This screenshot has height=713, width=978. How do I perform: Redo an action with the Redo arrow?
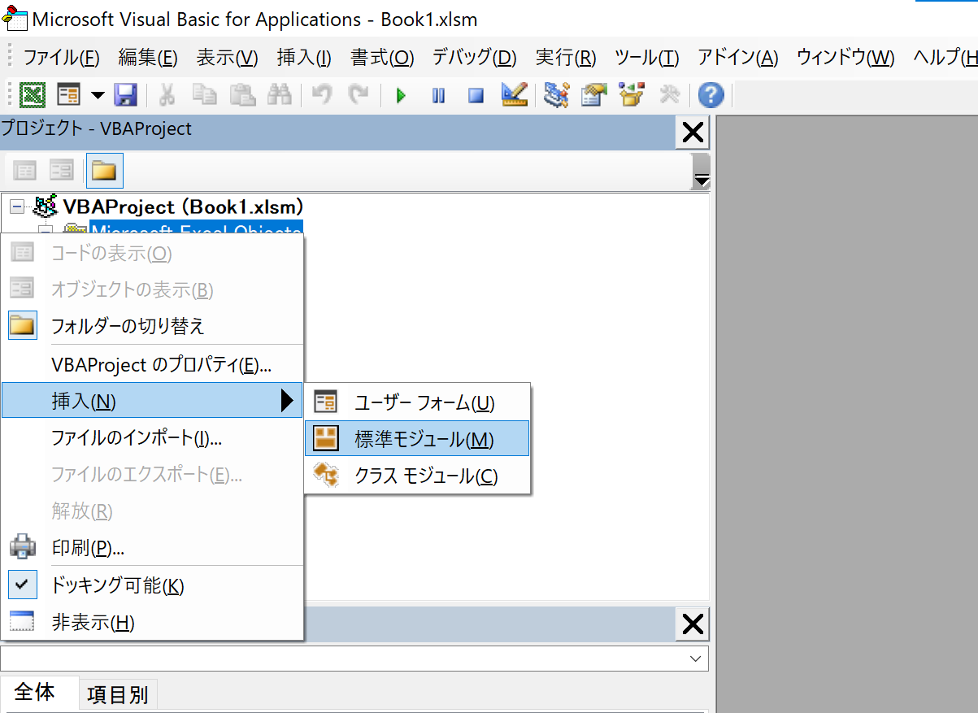pyautogui.click(x=359, y=95)
